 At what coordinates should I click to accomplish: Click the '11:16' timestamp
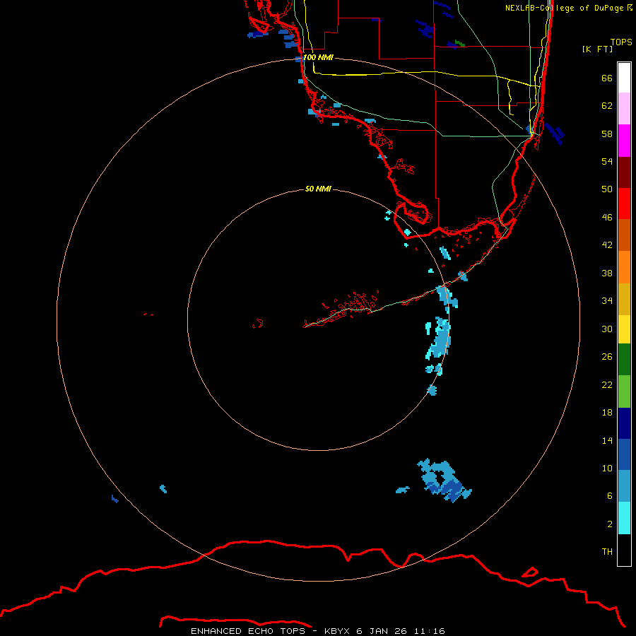click(x=430, y=631)
